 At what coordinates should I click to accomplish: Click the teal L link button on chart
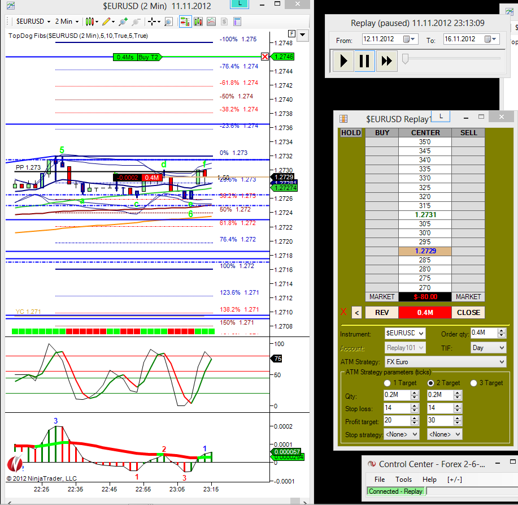coord(240,4)
